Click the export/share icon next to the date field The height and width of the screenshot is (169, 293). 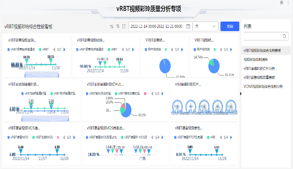coord(124,27)
